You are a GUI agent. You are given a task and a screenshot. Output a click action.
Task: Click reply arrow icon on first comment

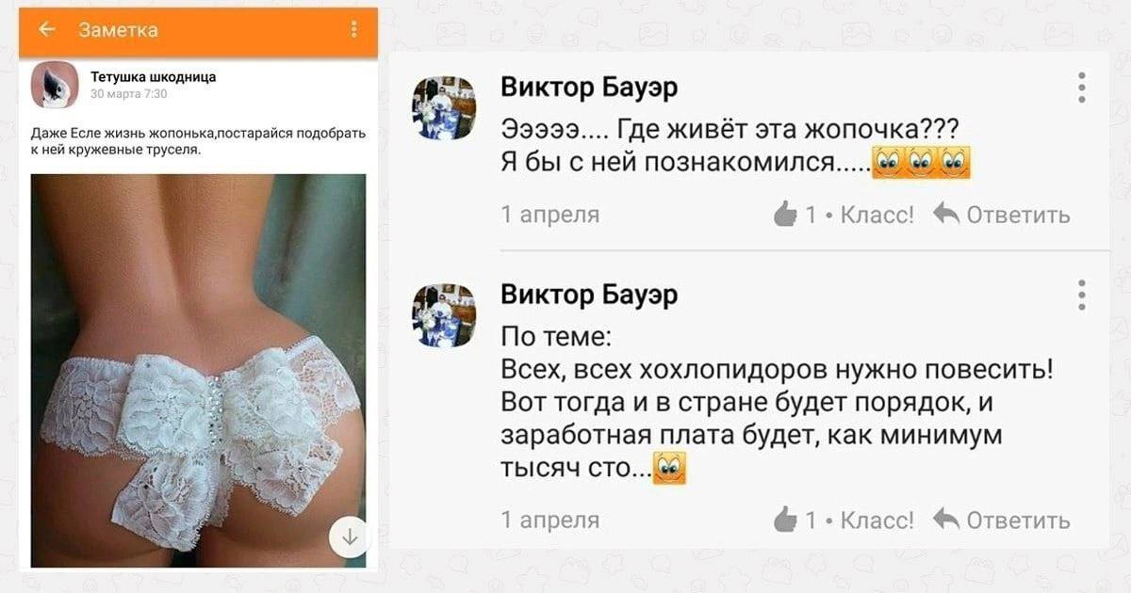946,215
